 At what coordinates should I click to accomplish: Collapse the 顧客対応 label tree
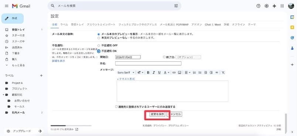(x=3, y=95)
